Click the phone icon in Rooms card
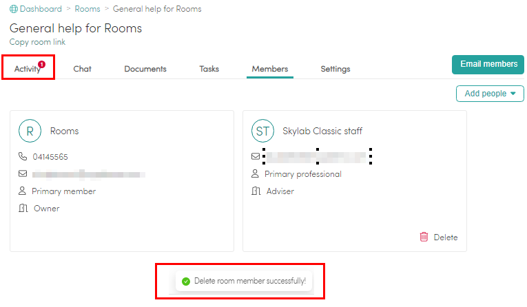527x307 pixels. [x=23, y=156]
